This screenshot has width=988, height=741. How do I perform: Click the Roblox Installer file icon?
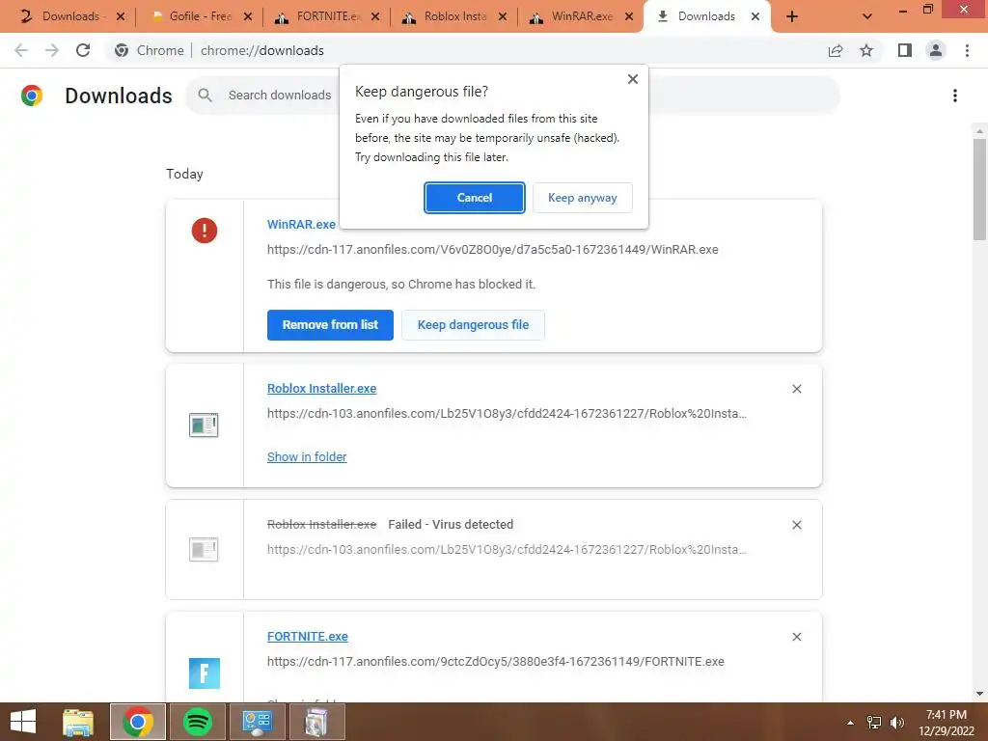click(x=204, y=425)
